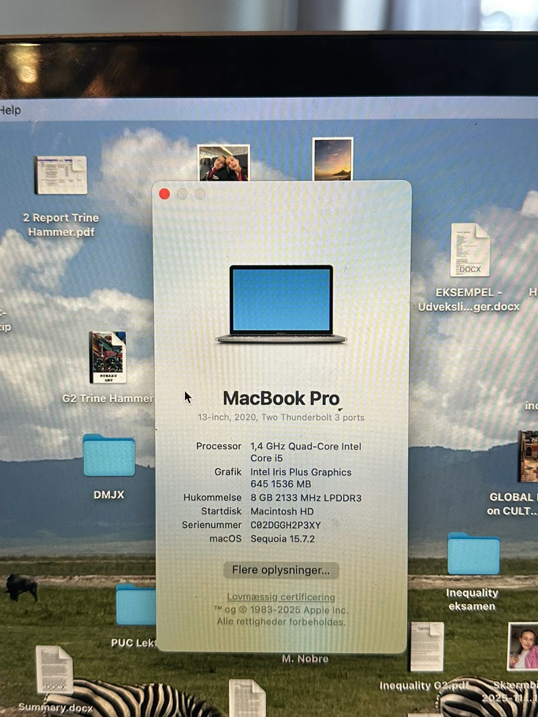538x717 pixels.
Task: Select the Inequality eksamen folder icon
Action: click(x=474, y=553)
